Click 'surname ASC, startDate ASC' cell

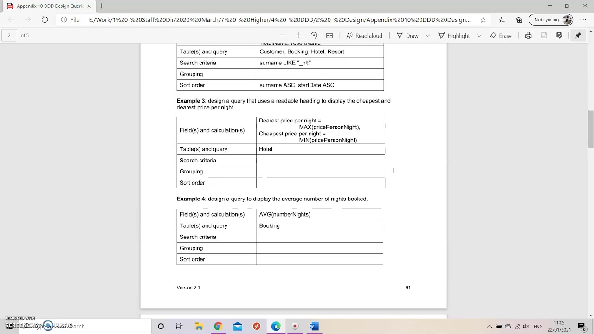[320, 85]
